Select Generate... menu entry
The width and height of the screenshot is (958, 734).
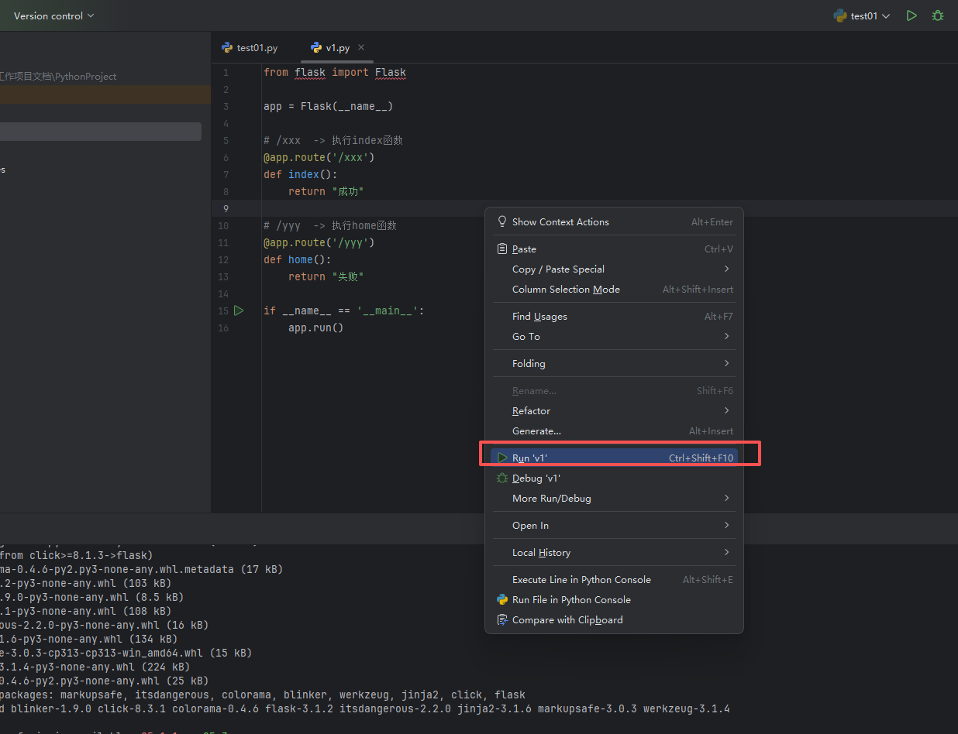click(x=536, y=430)
